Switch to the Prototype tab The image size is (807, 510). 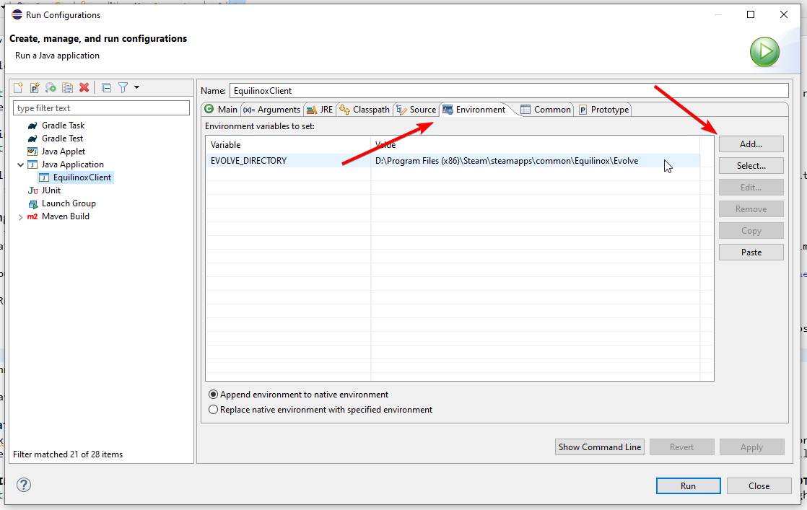[603, 110]
